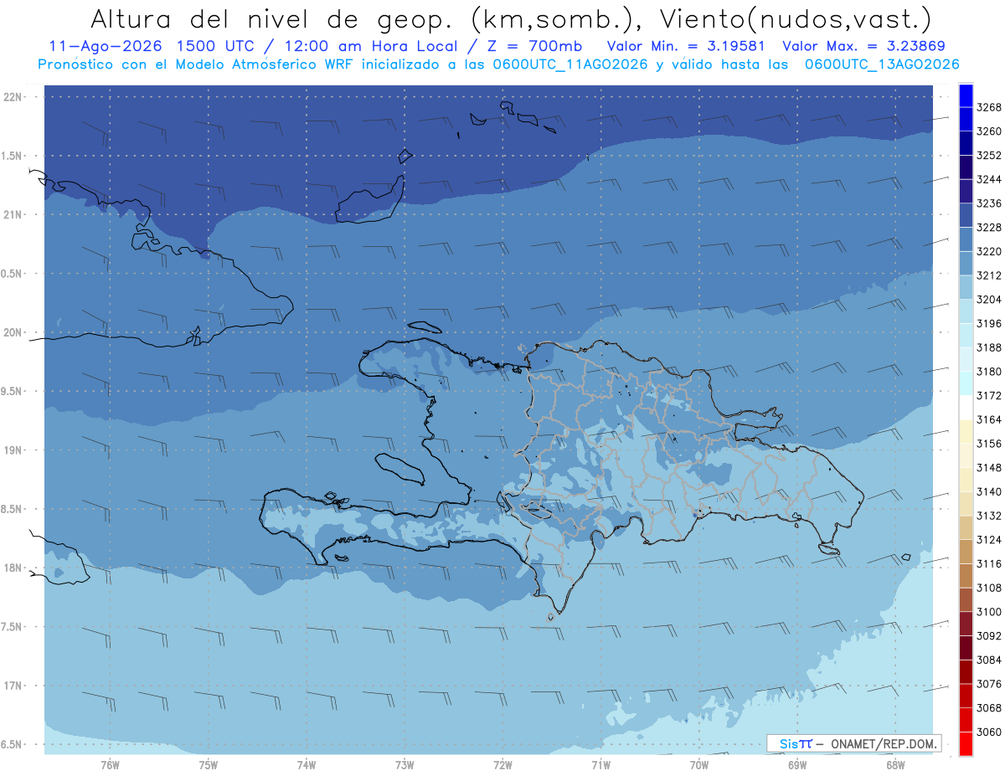Screen dimensions: 1005x776
Task: Click the '18N' latitude label
Action: tap(13, 568)
